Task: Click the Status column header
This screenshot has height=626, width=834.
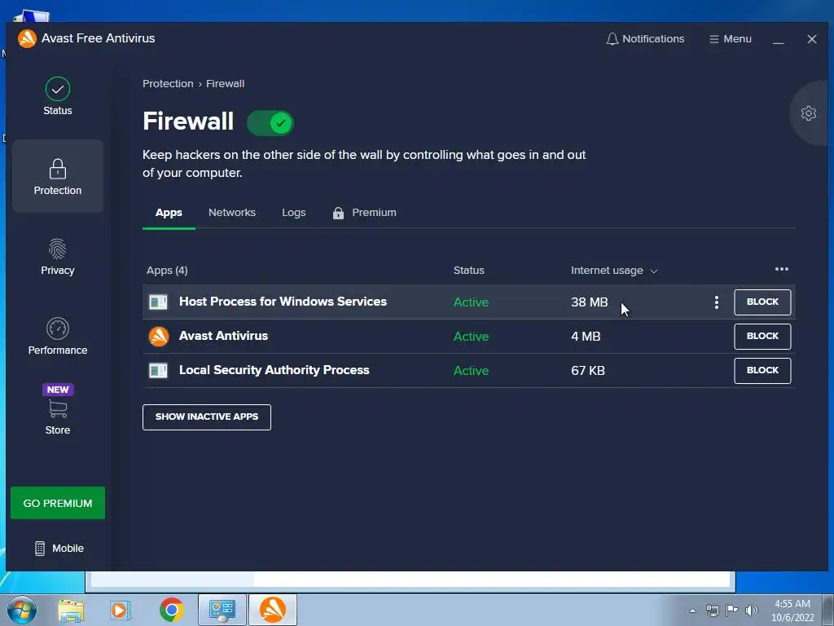Action: click(x=468, y=271)
